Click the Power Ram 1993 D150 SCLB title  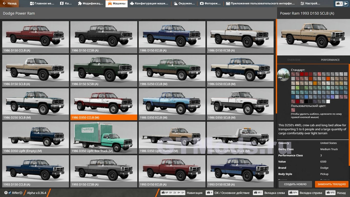point(307,13)
